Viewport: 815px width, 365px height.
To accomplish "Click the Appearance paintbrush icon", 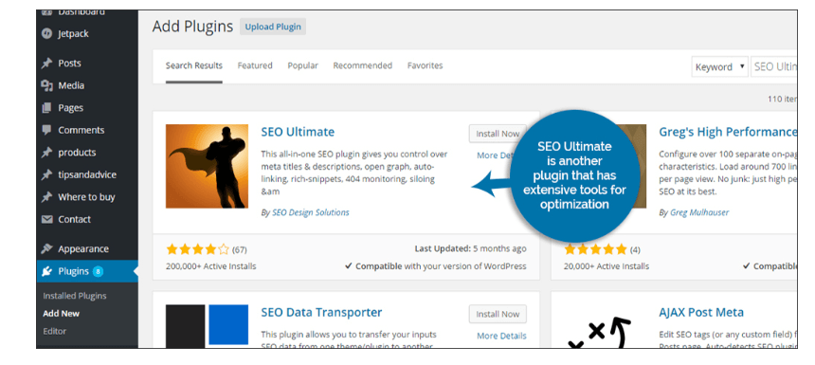I will pos(47,248).
